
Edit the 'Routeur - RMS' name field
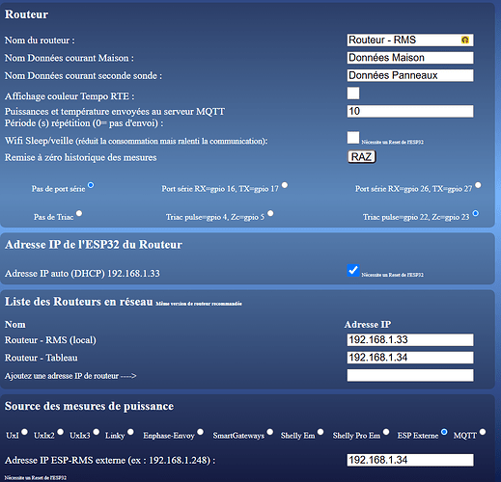coord(410,40)
